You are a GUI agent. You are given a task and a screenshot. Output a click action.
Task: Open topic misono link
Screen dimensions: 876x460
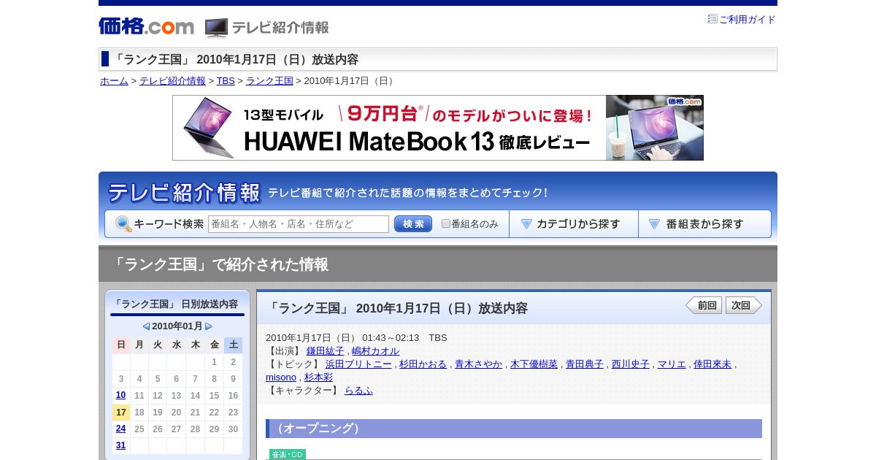click(281, 377)
